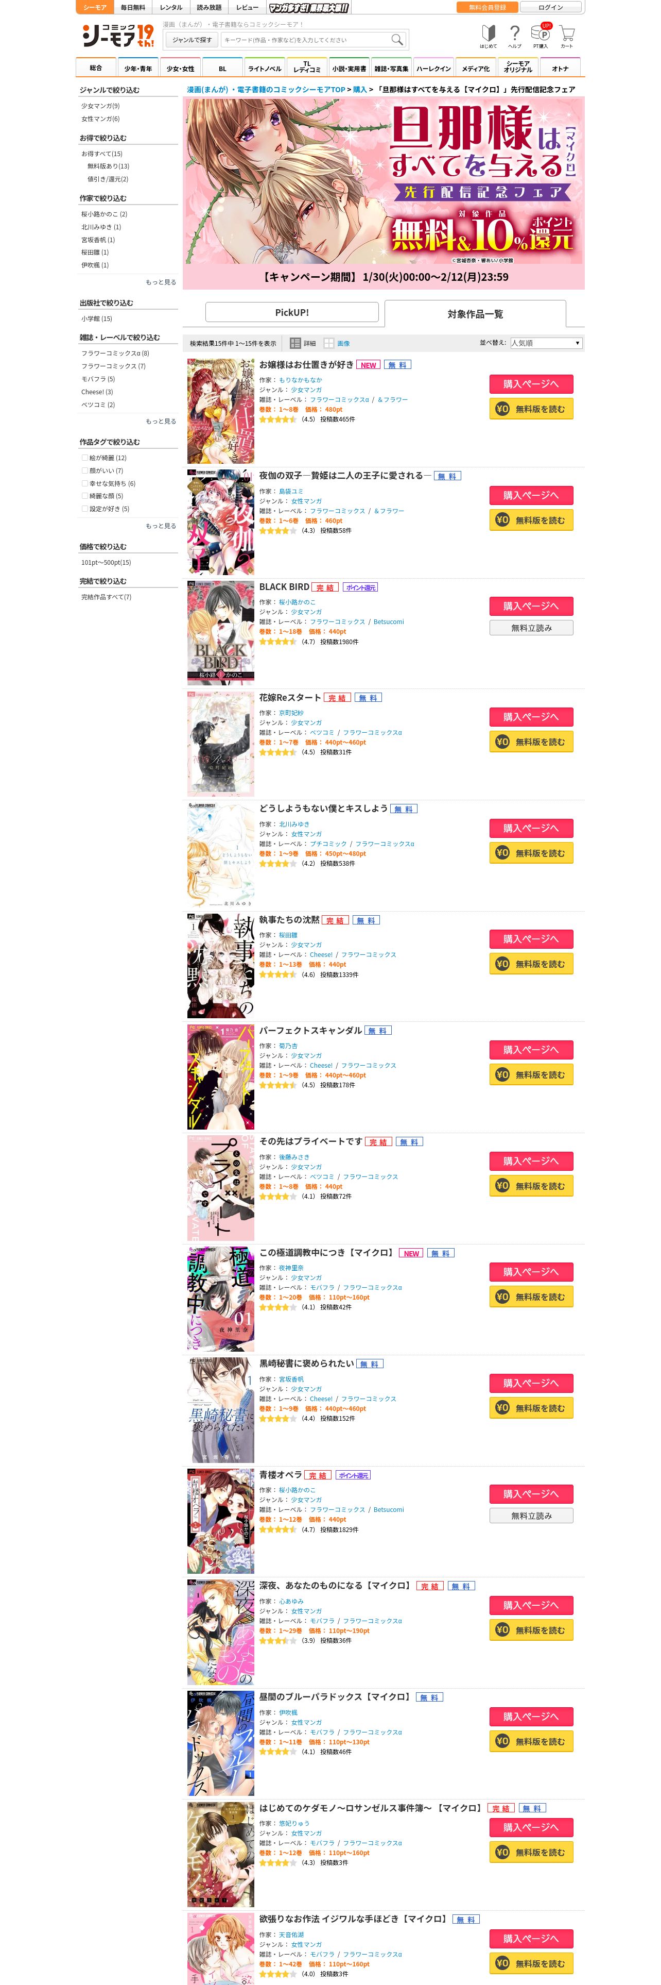Viewport: 661px width, 1985px height.
Task: Switch to 画像 grid view icon
Action: 337,343
